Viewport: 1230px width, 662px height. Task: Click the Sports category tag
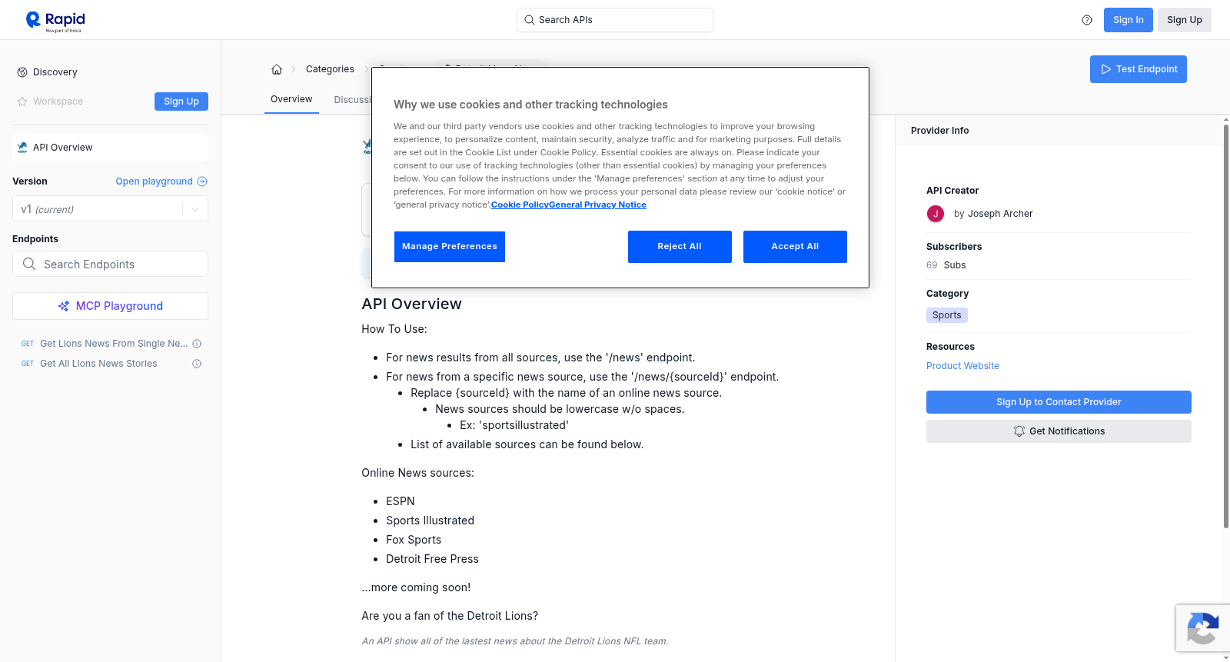tap(947, 315)
